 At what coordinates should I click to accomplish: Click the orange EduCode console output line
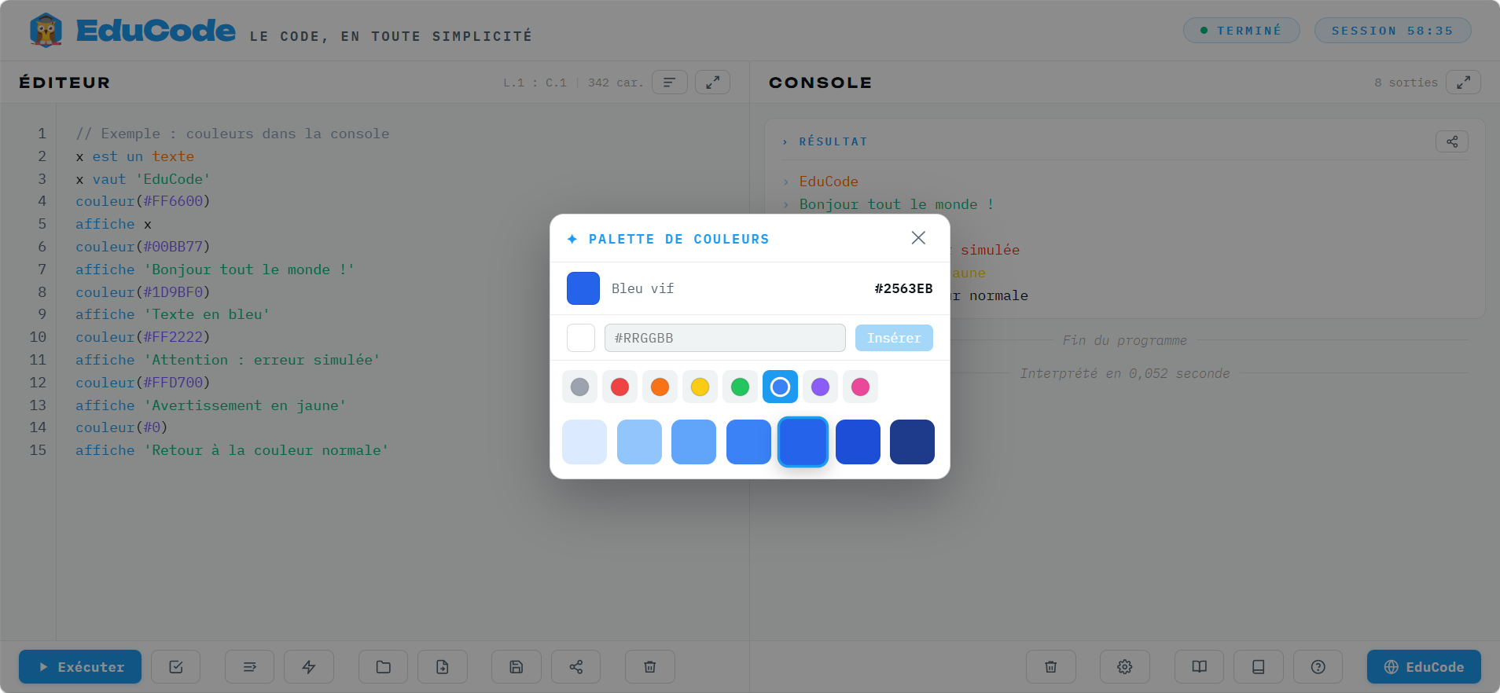coord(829,181)
